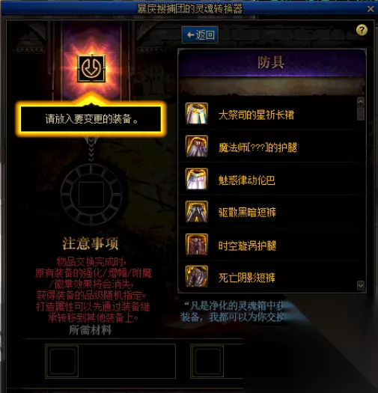Click the 魔法师[???]的护腿 item icon
This screenshot has height=393, width=378.
pos(197,147)
